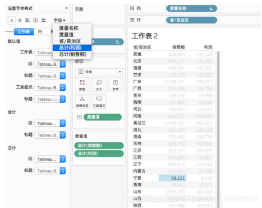Open the 总计 标题 font dropdown
The image size is (262, 208).
50,171
